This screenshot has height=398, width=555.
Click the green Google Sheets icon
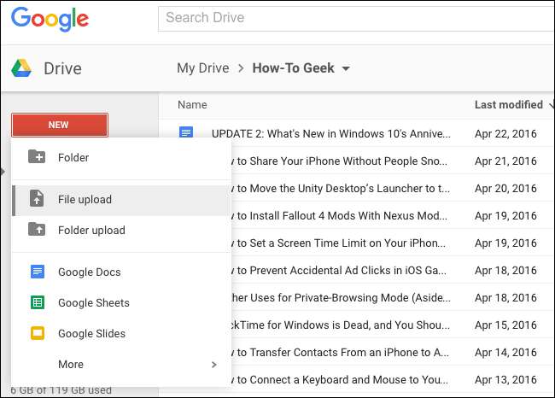37,302
